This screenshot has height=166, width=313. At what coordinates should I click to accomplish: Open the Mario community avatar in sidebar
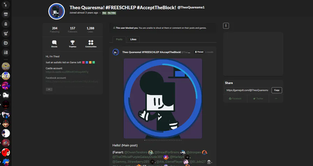6,124
